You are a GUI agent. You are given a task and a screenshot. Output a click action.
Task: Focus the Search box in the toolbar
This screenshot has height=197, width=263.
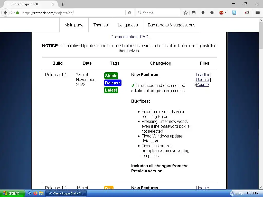click(158, 13)
